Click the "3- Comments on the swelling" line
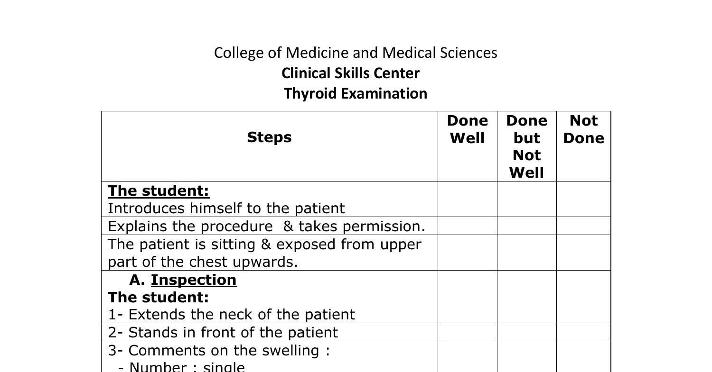Screen dimensions: 712x372 [219, 351]
